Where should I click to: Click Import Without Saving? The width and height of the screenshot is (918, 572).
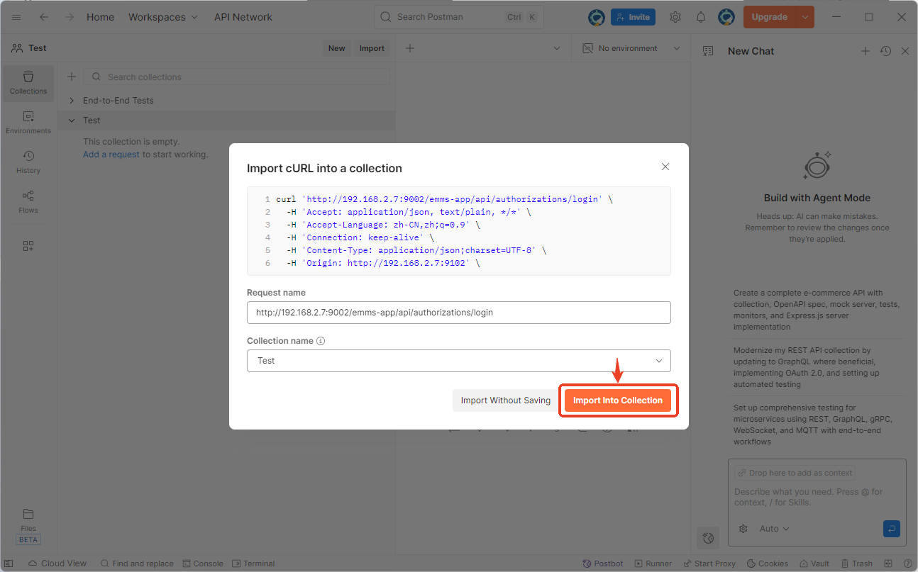pyautogui.click(x=506, y=400)
